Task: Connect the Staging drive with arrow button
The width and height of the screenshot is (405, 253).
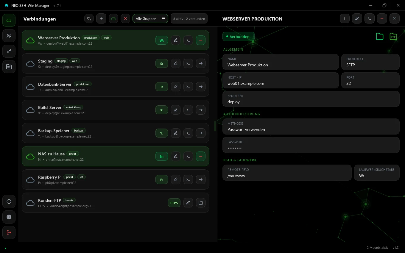Action: [201, 63]
